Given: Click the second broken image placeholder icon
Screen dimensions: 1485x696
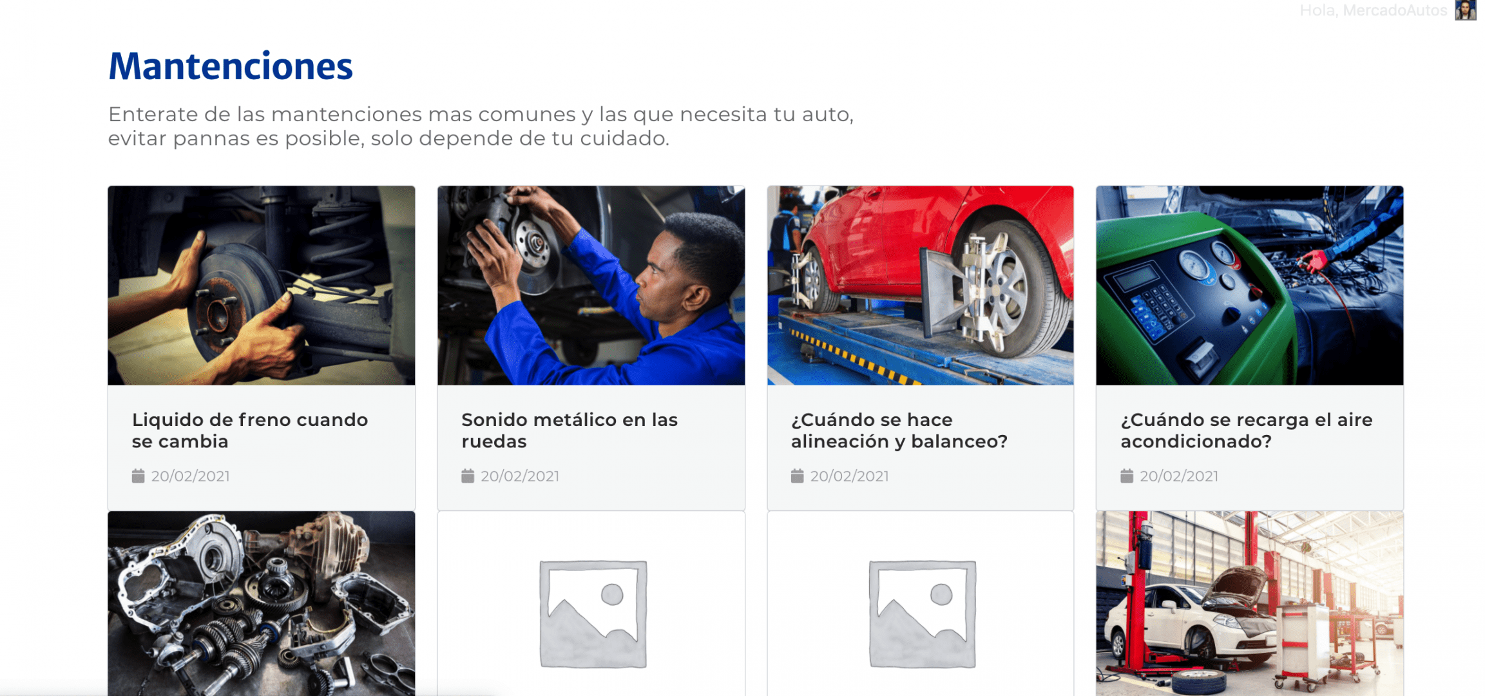Looking at the screenshot, I should click(x=922, y=614).
